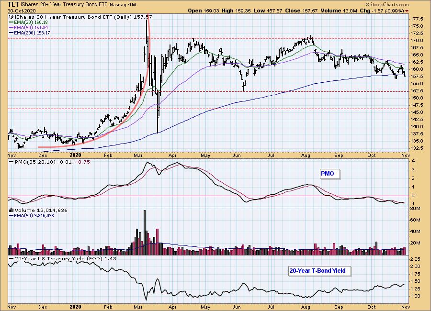431x311 pixels.
Task: Click the High 159.35 value
Action: click(236, 11)
